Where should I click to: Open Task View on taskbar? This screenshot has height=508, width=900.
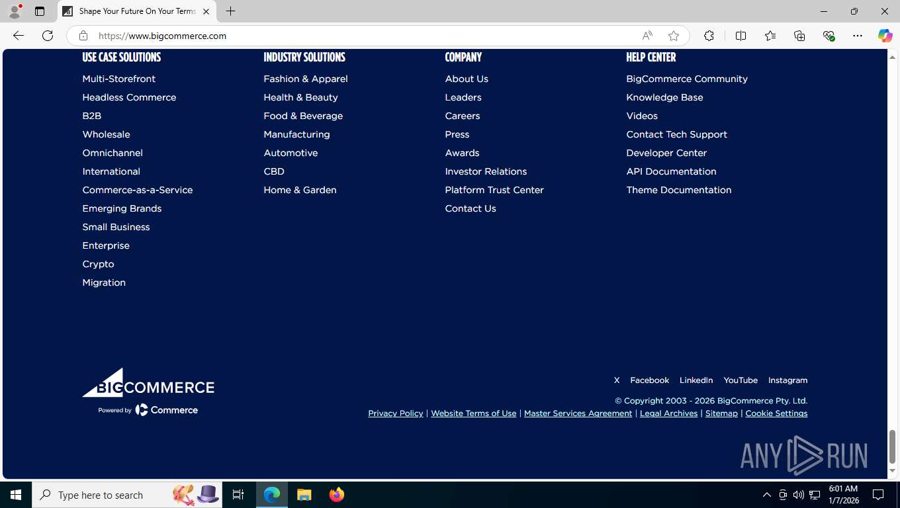(x=238, y=495)
